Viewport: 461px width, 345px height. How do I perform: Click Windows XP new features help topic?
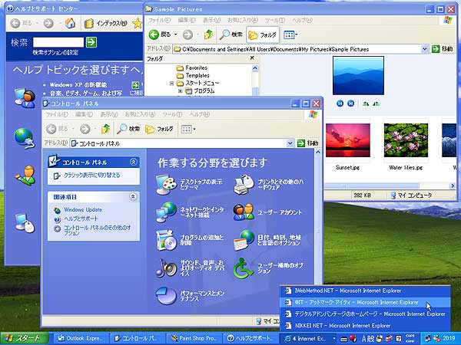78,85
